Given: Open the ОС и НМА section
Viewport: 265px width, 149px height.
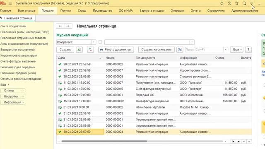Looking at the screenshot, I should click(x=126, y=10).
